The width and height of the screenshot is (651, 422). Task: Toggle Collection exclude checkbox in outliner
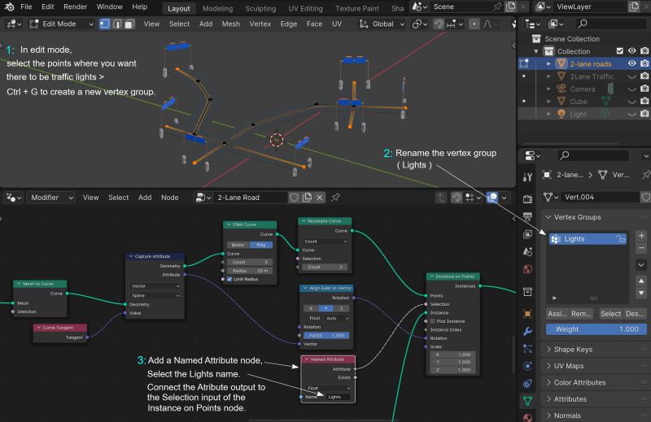[x=620, y=51]
